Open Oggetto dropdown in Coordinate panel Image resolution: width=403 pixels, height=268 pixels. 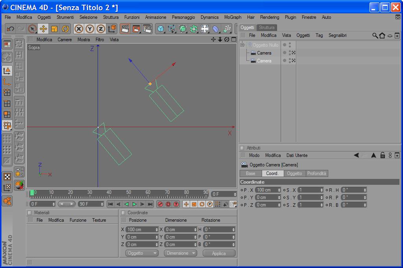pyautogui.click(x=142, y=253)
